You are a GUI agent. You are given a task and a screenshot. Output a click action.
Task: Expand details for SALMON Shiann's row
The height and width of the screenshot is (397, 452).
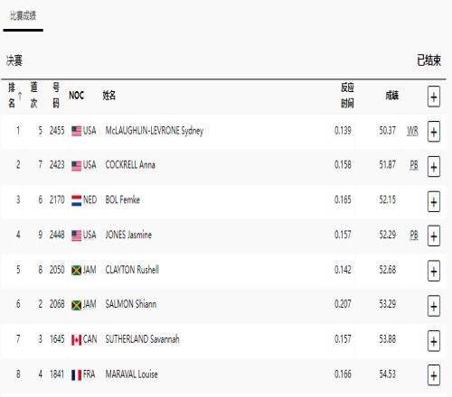tap(434, 306)
